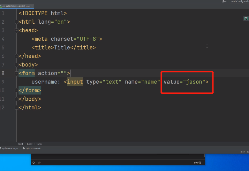Click the highlighted input tag name
This screenshot has width=249, height=171.
pyautogui.click(x=75, y=82)
